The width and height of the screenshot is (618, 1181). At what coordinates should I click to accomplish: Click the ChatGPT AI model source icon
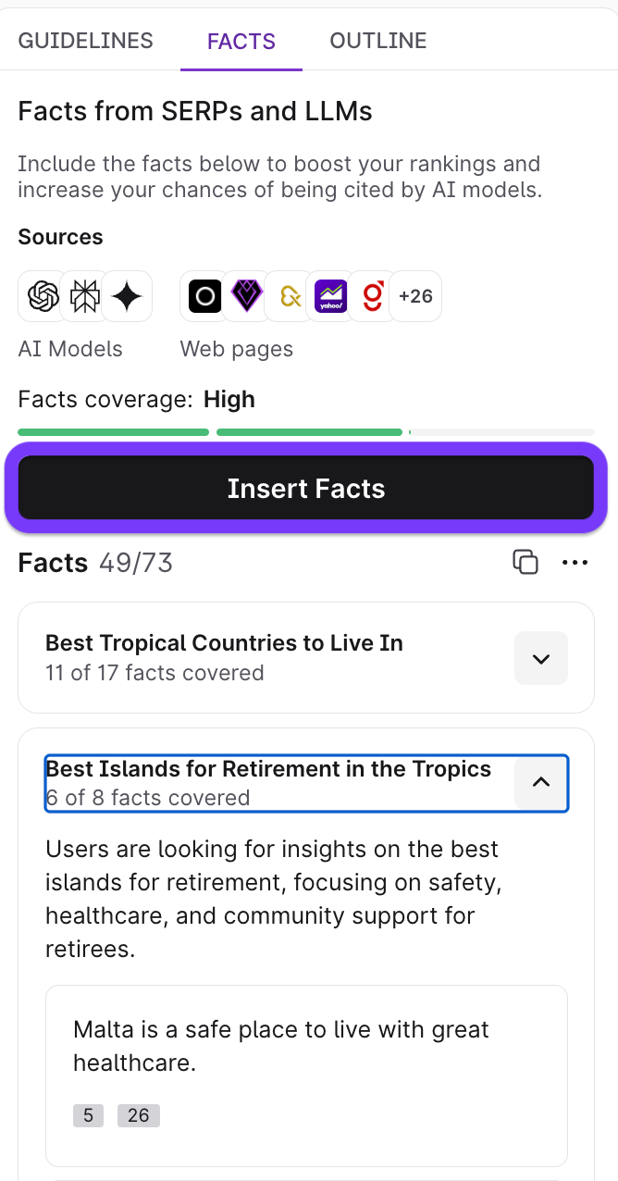pos(43,296)
